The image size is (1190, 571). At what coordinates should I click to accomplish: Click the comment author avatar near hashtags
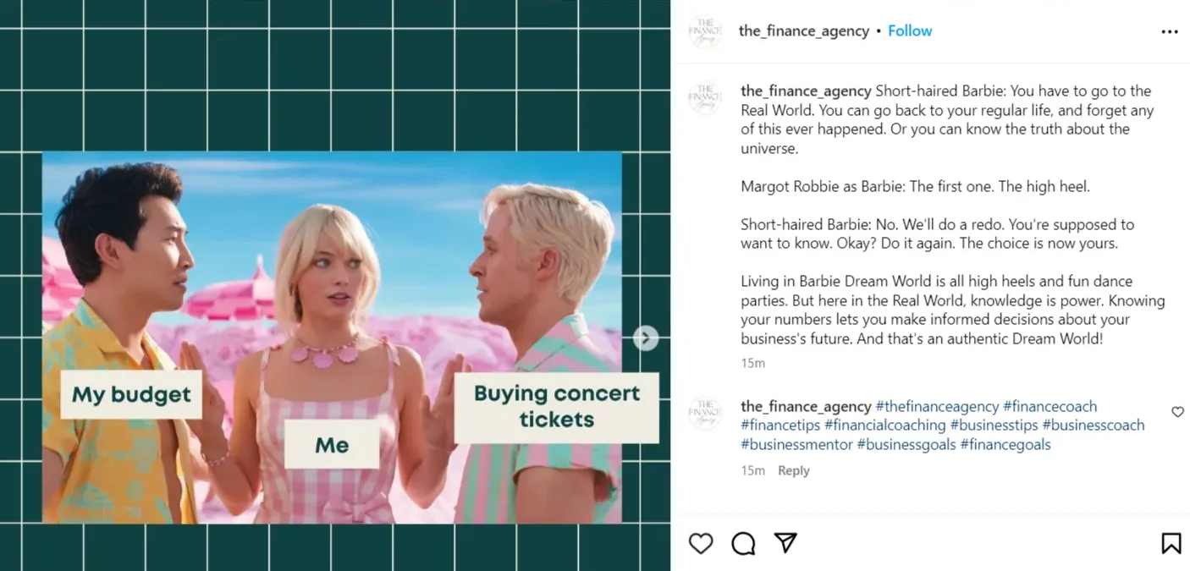coord(705,414)
